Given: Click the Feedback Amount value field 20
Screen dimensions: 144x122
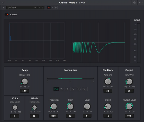Looking at the screenshot, I should coord(108,91).
